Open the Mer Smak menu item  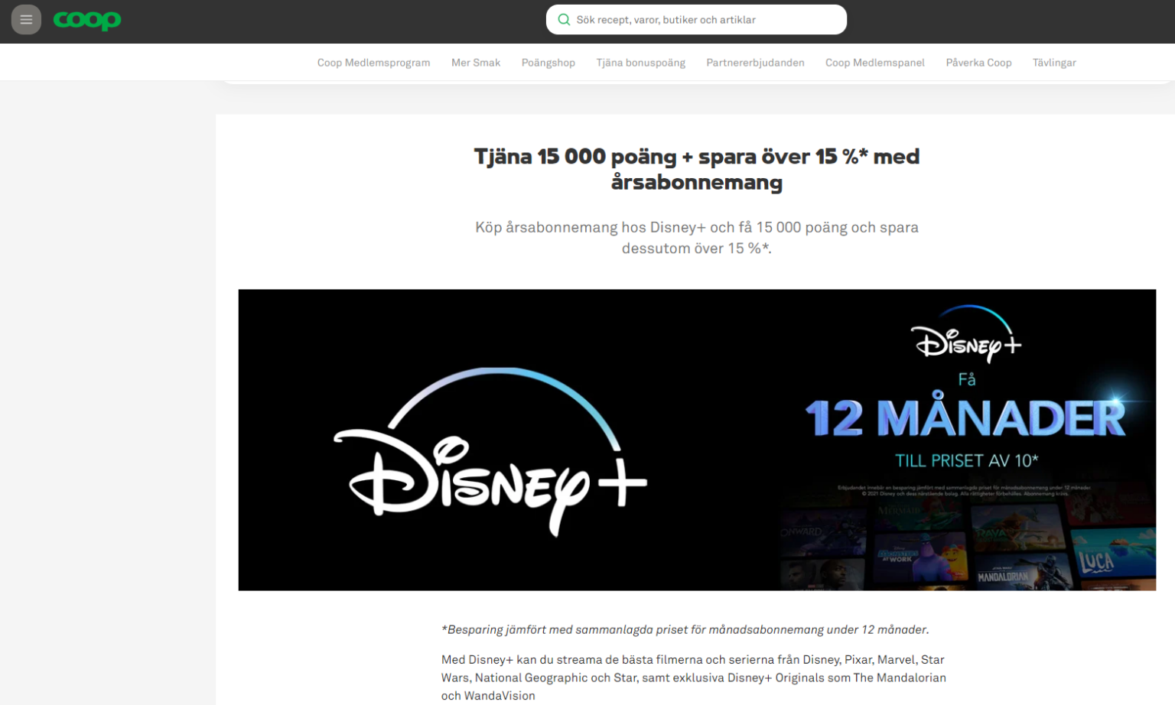(x=476, y=63)
